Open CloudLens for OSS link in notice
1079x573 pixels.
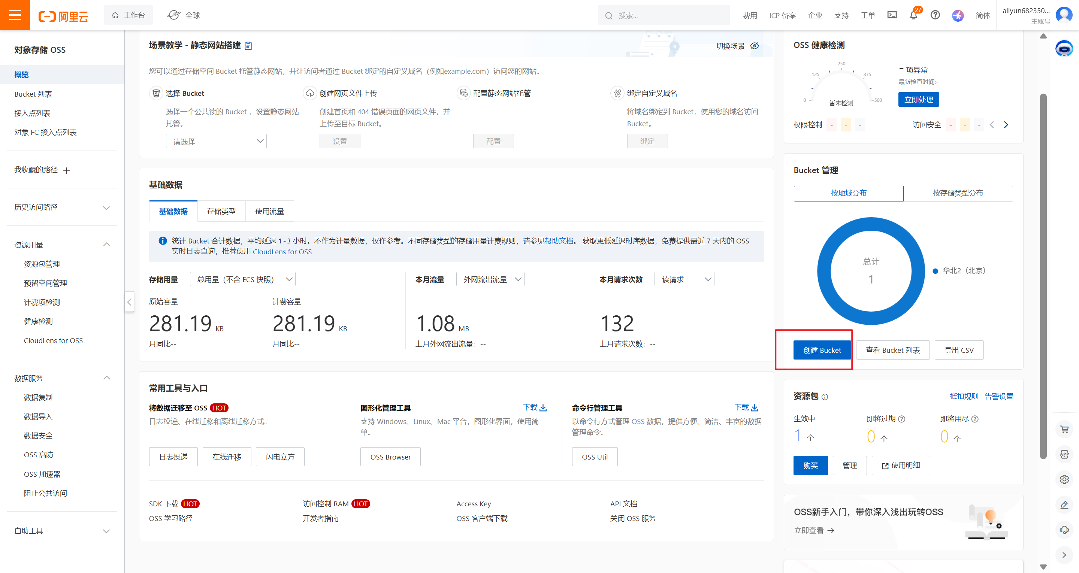[282, 252]
